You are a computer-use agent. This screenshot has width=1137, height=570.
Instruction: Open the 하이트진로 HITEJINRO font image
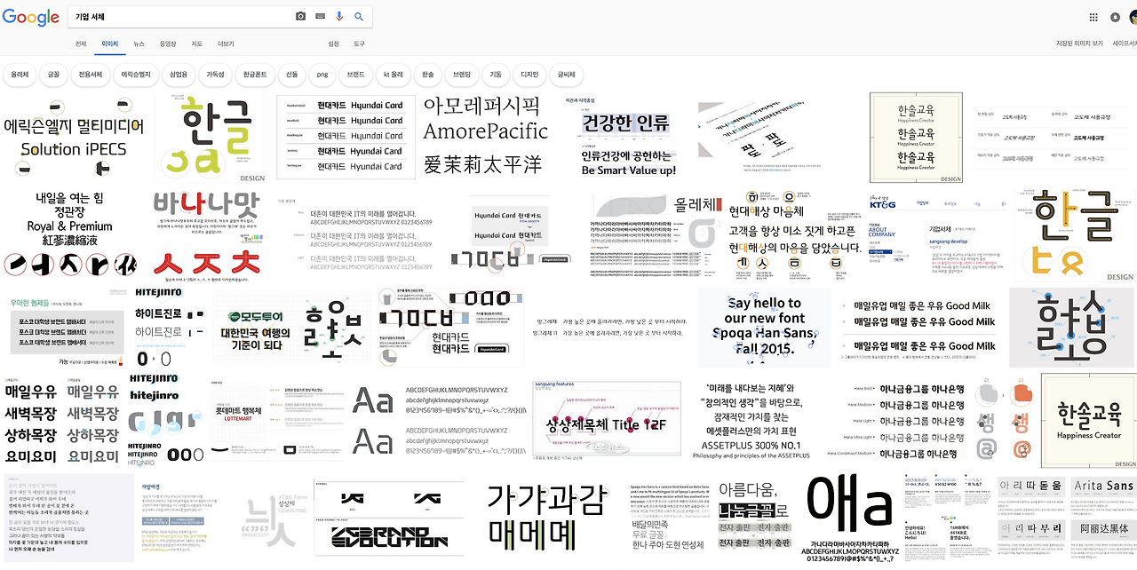[x=169, y=327]
